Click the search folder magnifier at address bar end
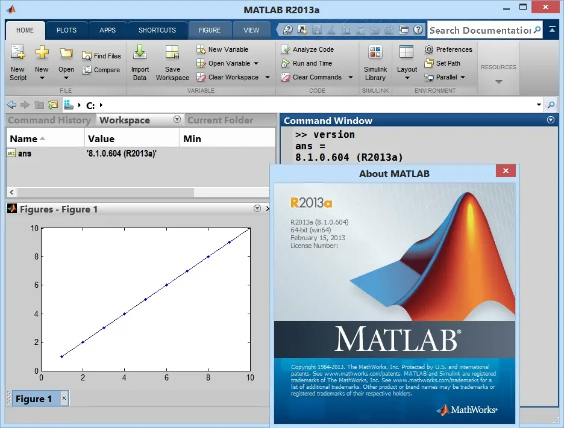 click(x=551, y=105)
